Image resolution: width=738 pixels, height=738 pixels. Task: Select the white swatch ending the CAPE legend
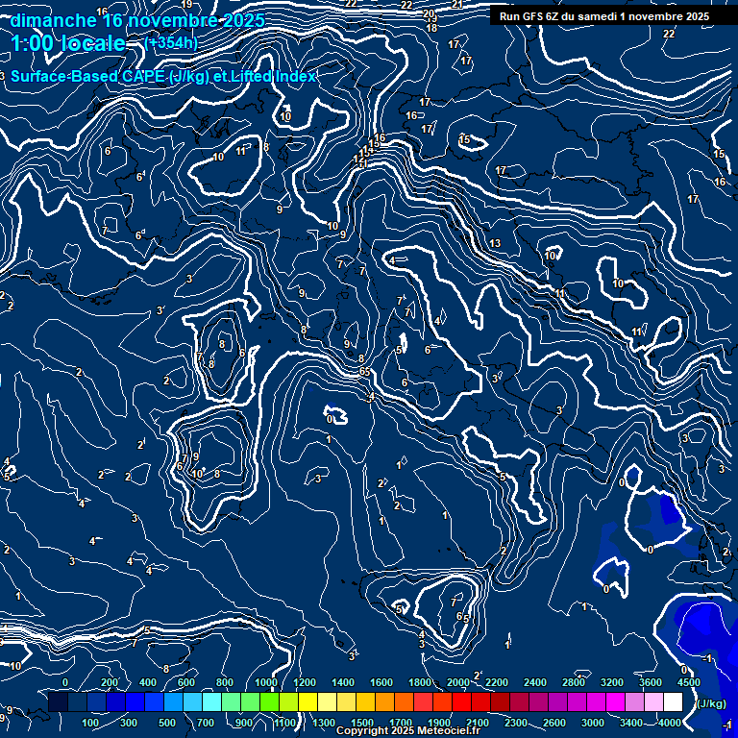[673, 701]
